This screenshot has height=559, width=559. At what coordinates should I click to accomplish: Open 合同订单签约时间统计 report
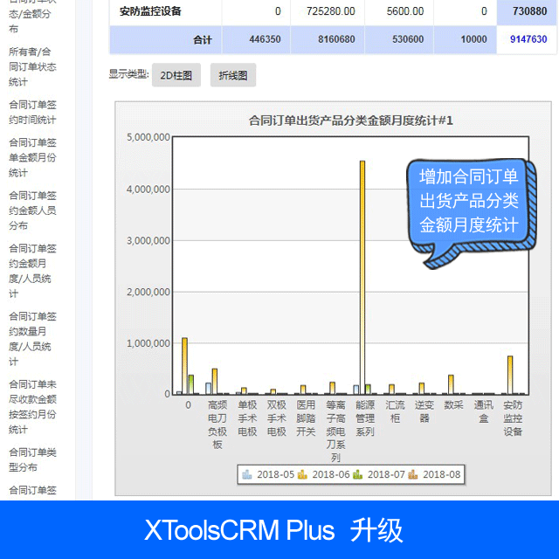coord(32,113)
